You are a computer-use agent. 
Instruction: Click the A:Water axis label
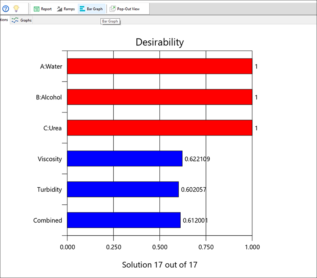51,67
